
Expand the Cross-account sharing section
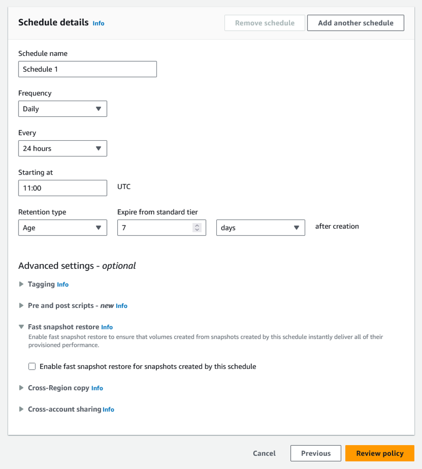pos(21,409)
